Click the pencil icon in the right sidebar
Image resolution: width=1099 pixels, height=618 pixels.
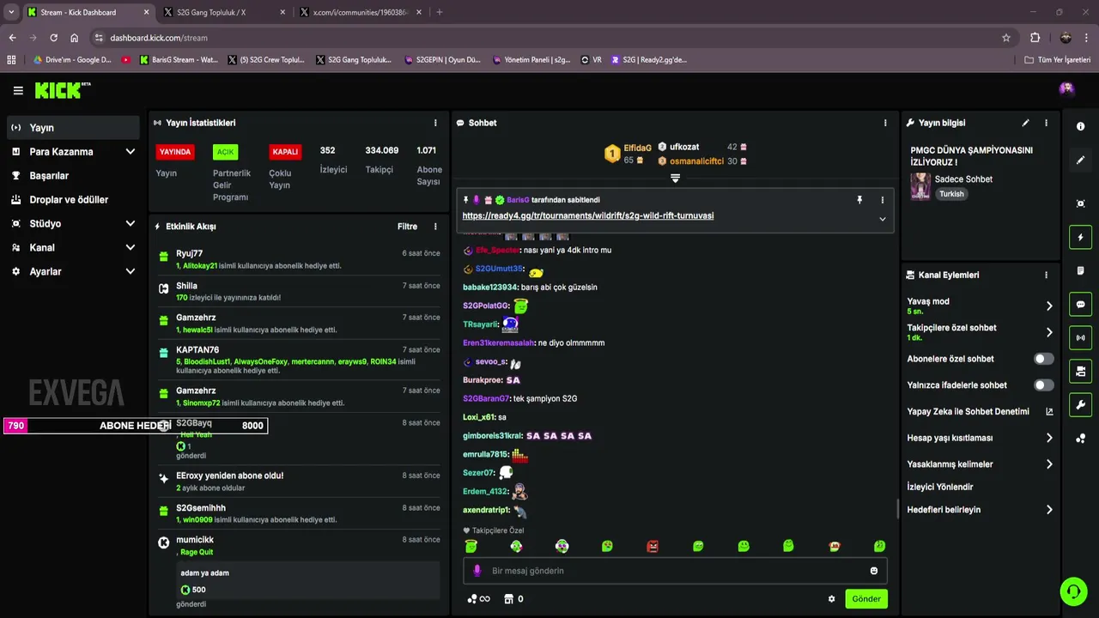[x=1080, y=160]
